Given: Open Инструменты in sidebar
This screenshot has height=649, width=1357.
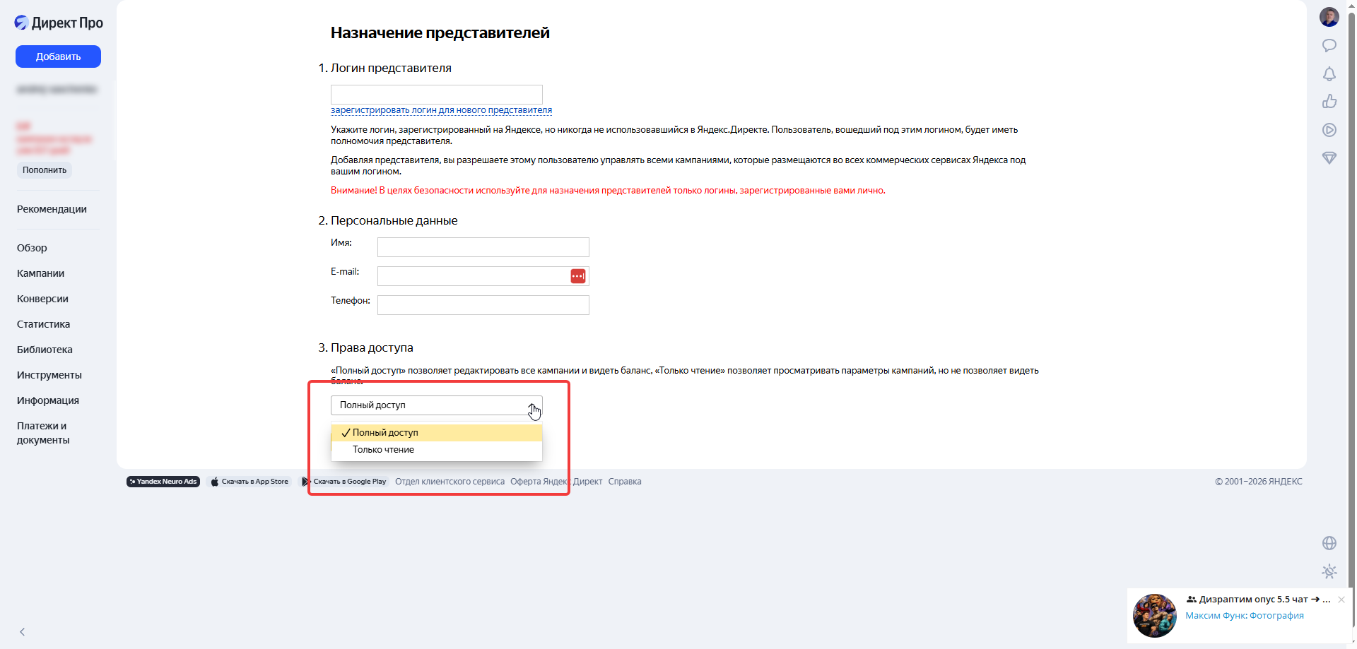Looking at the screenshot, I should (49, 375).
